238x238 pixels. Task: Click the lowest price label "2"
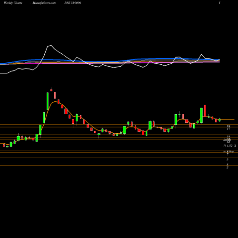(228, 168)
